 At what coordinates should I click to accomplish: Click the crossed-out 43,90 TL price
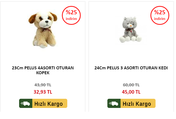click(43, 85)
